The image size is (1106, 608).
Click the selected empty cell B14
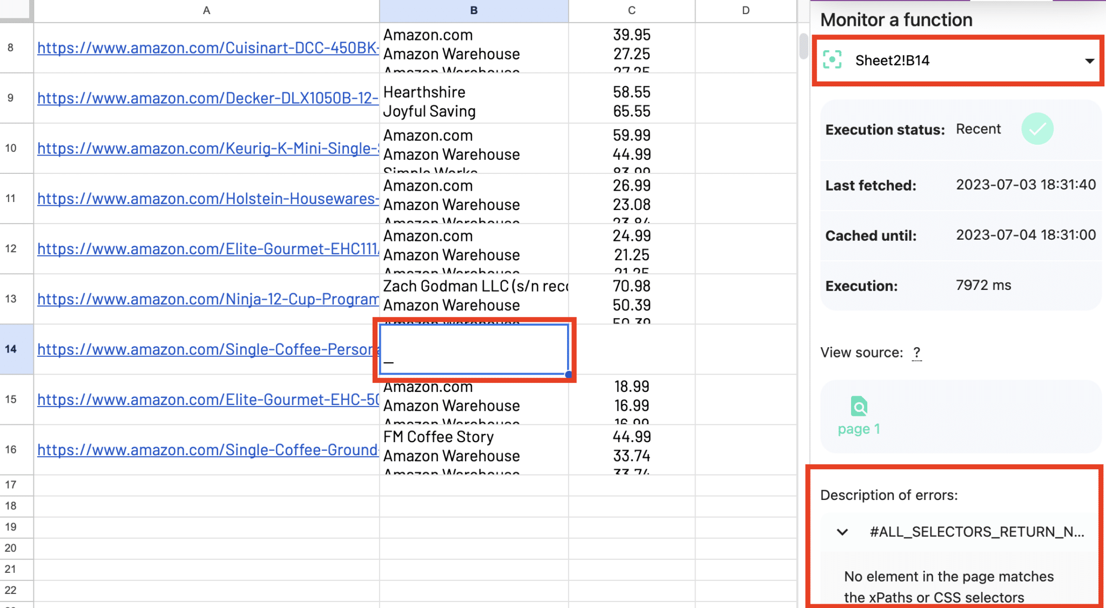[x=474, y=349]
